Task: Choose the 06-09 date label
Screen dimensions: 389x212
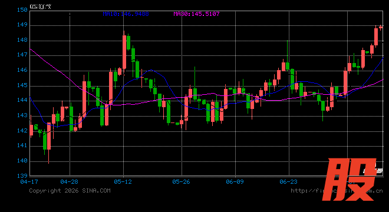Action: pos(235,182)
